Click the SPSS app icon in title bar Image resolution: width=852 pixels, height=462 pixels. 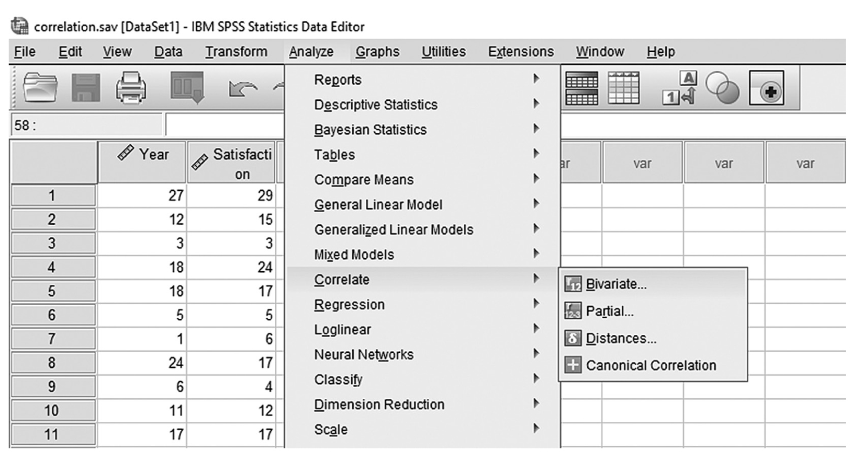pyautogui.click(x=20, y=26)
